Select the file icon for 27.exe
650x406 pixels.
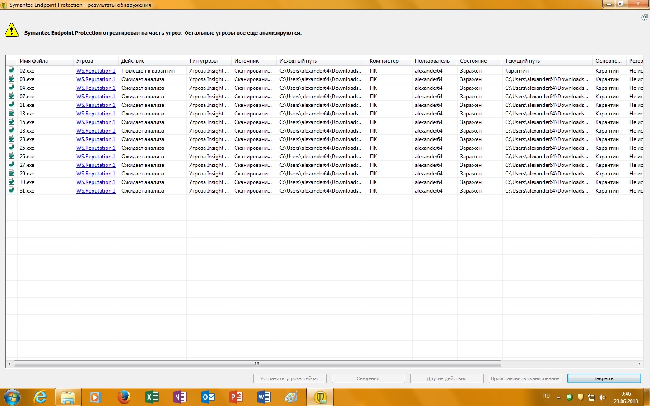tap(11, 165)
